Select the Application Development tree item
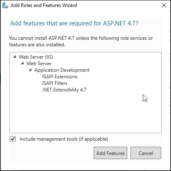 [x=62, y=70]
